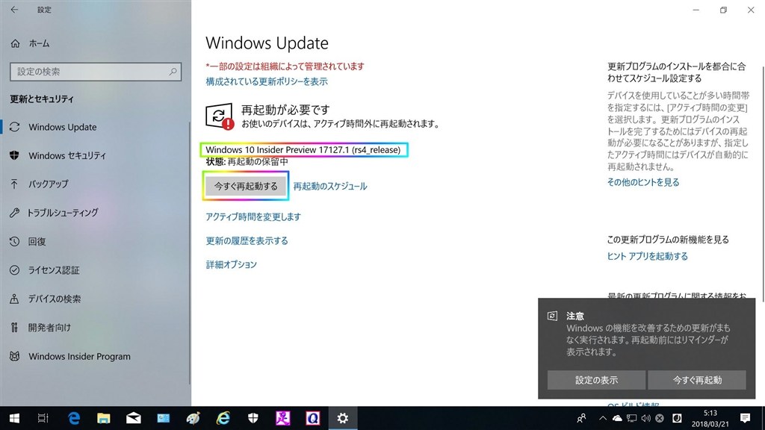Click the restart required status icon
765x430 pixels.
pyautogui.click(x=220, y=116)
